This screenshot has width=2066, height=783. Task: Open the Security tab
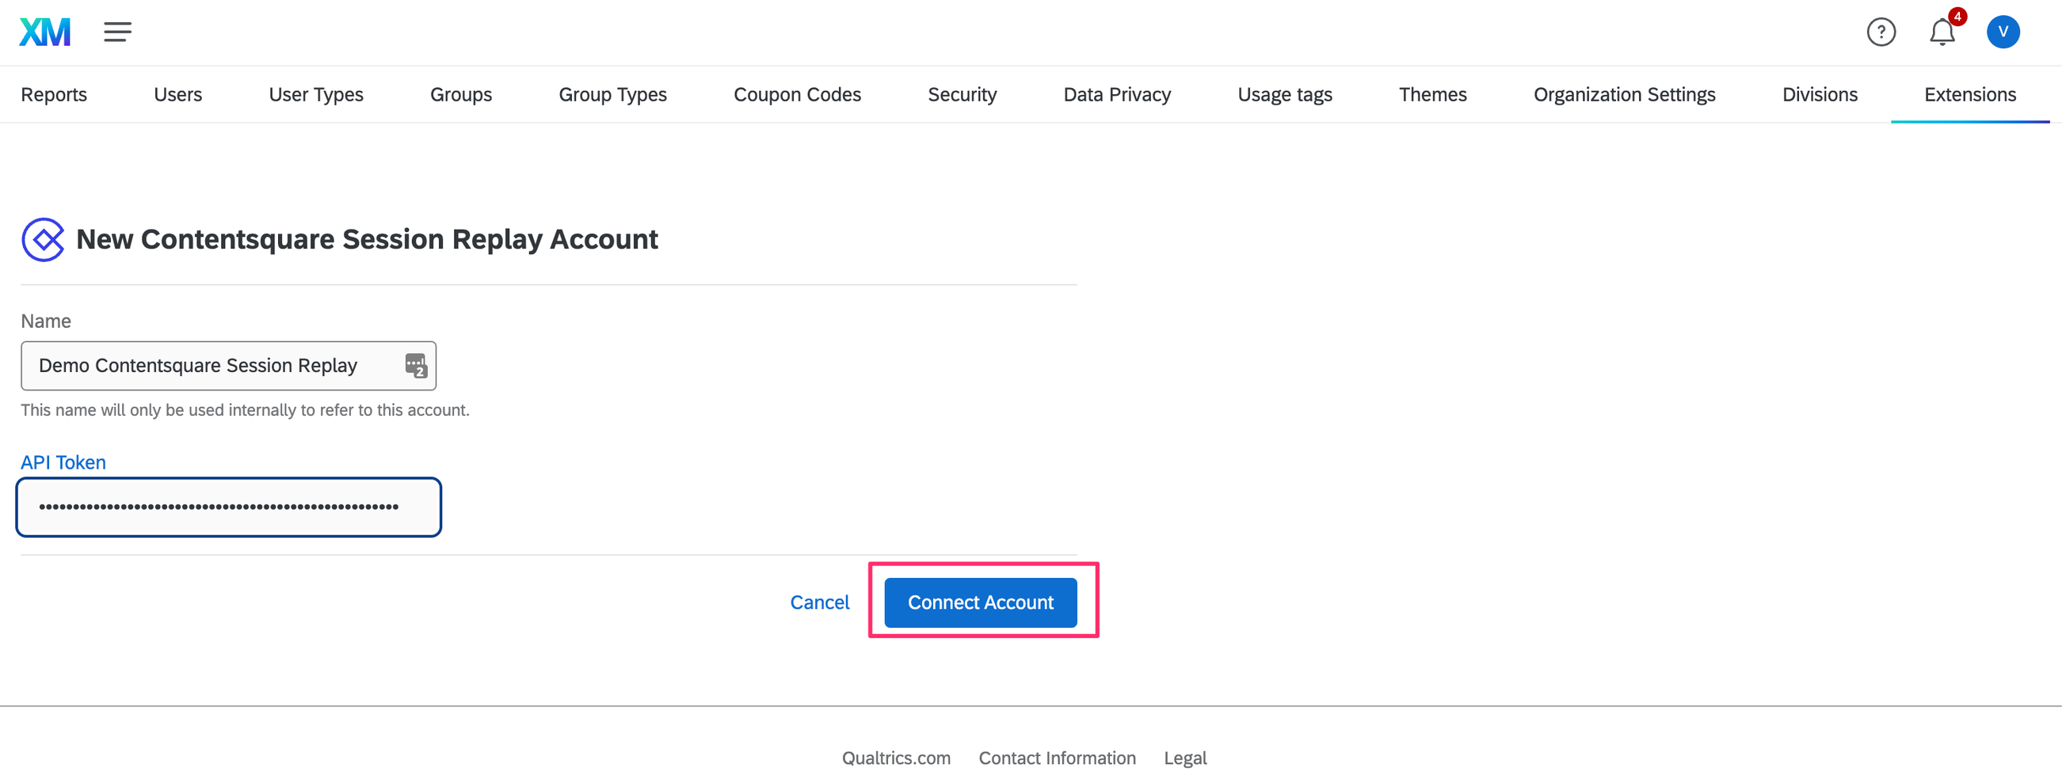pyautogui.click(x=962, y=94)
